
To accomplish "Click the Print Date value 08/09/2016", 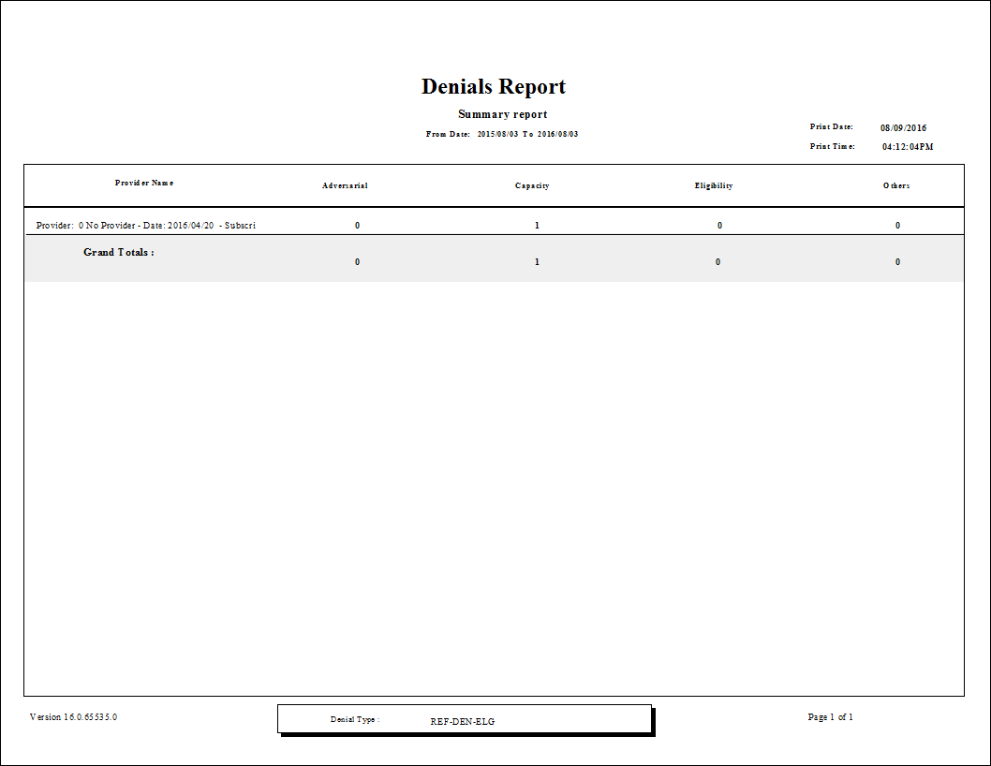I will (903, 127).
